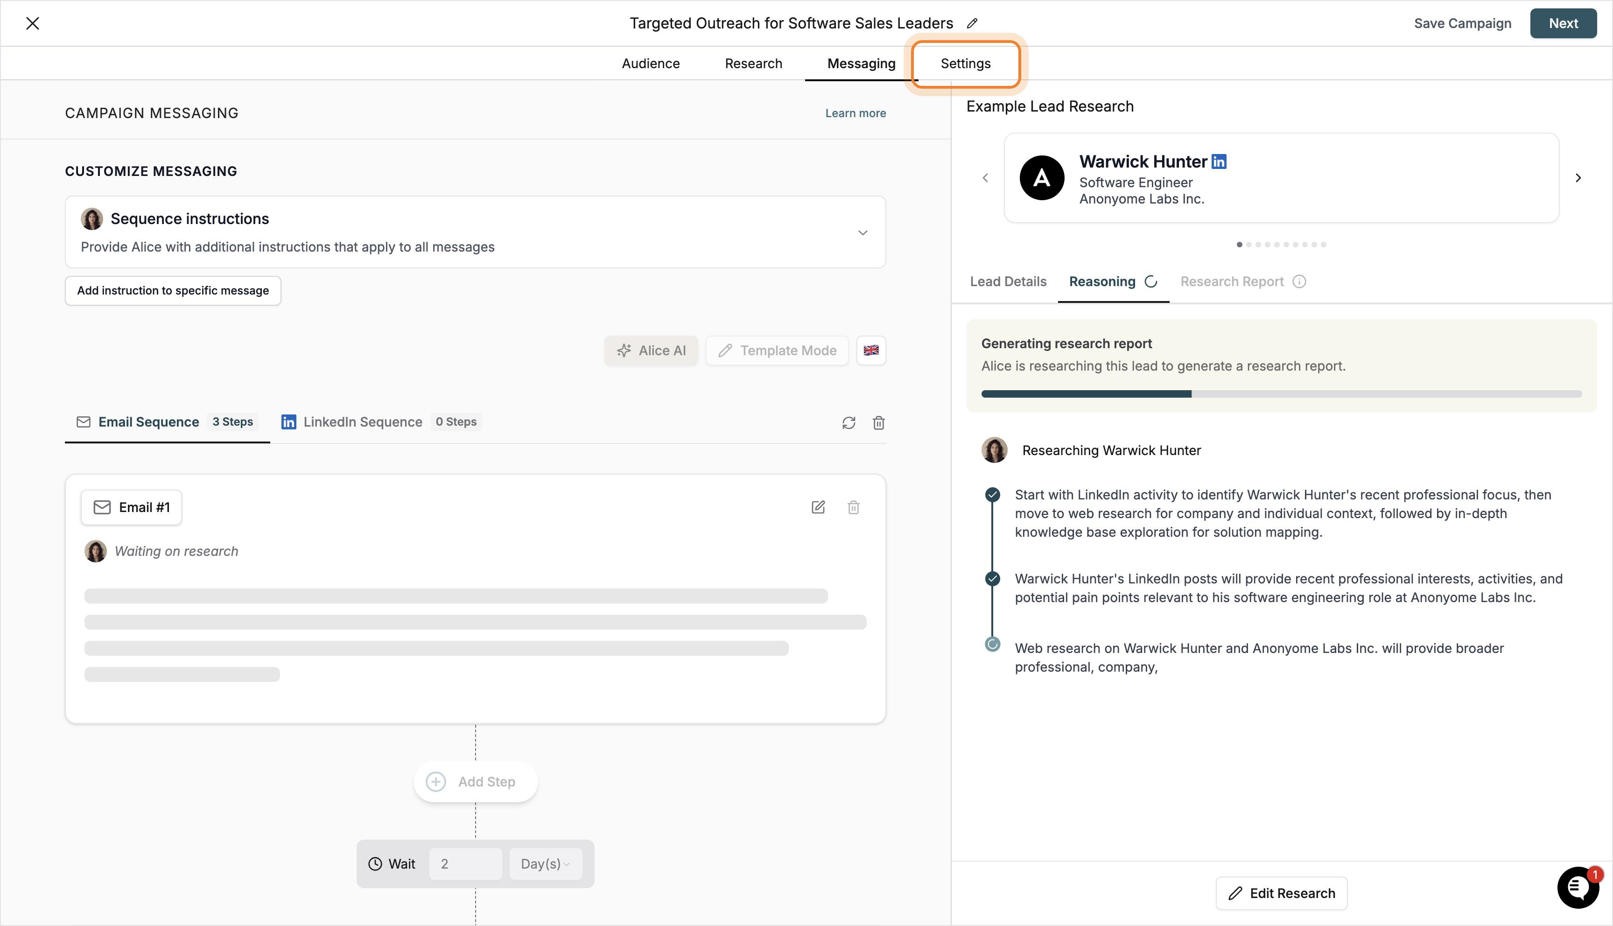Click the Next button
The width and height of the screenshot is (1613, 926).
point(1564,23)
